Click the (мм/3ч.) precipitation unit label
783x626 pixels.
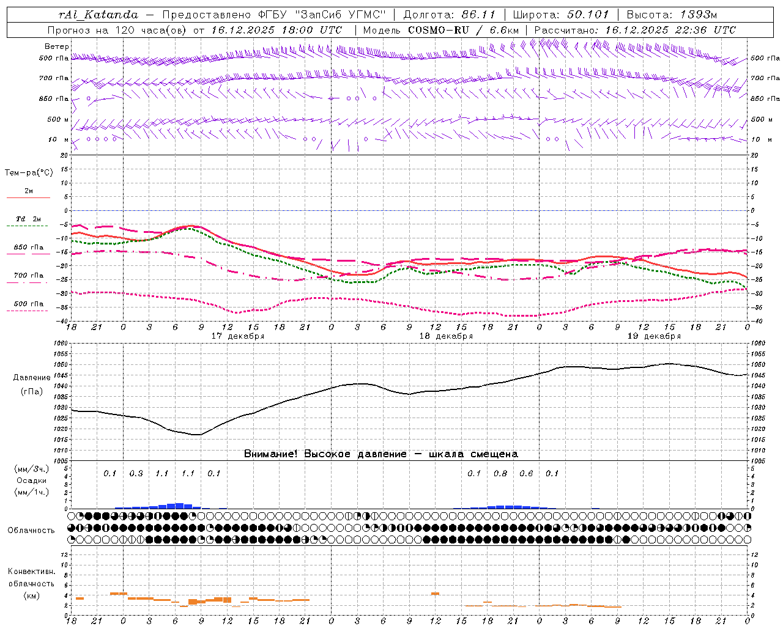32,469
